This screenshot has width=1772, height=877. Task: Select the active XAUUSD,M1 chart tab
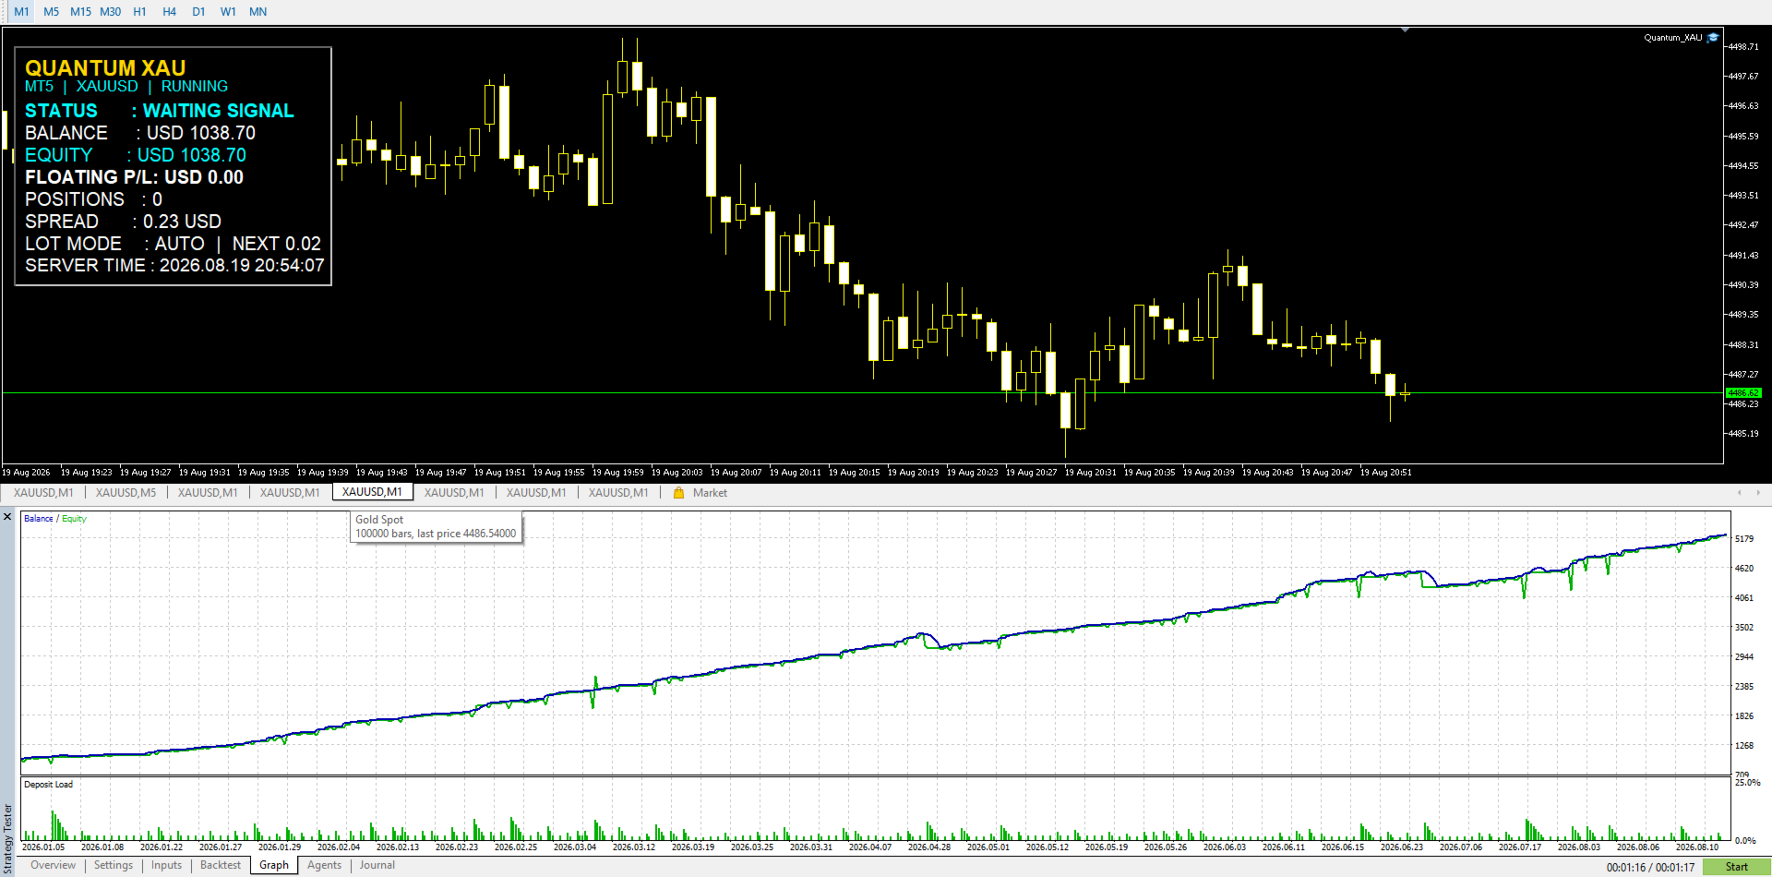[x=372, y=492]
